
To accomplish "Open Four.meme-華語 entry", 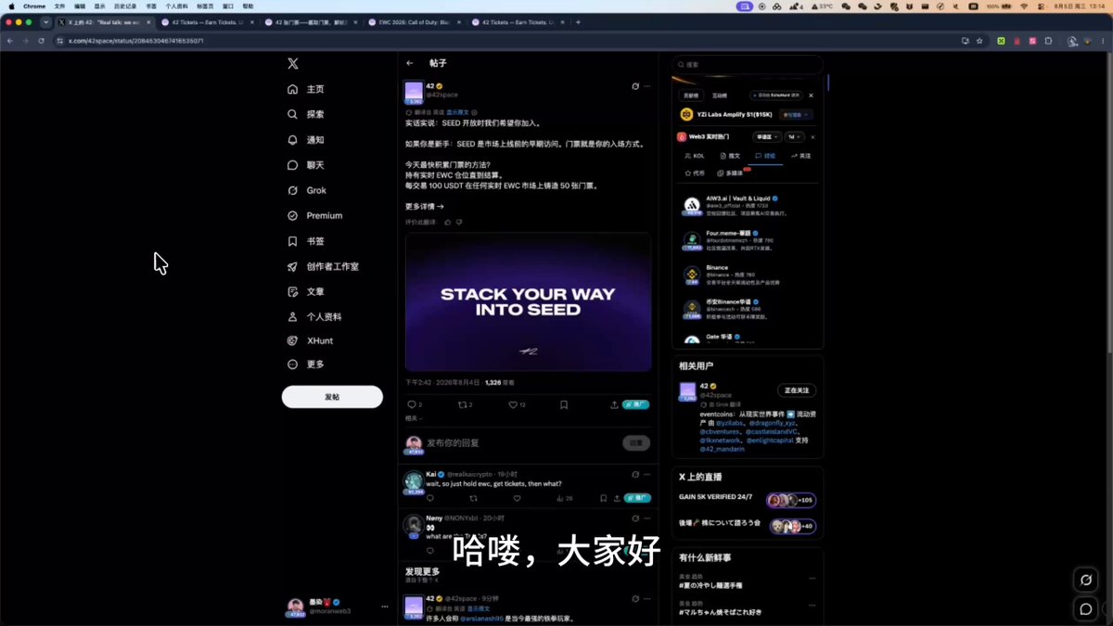I will pos(749,240).
